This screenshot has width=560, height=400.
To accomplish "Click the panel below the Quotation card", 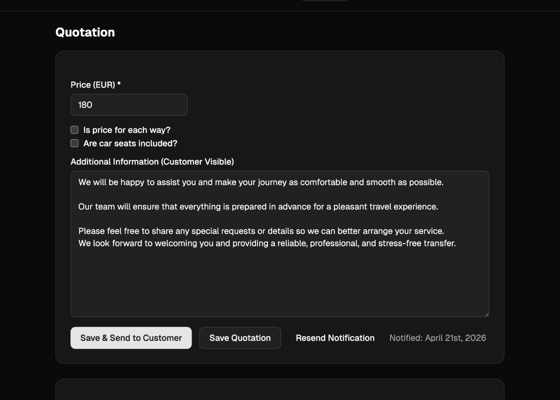I will (x=280, y=390).
